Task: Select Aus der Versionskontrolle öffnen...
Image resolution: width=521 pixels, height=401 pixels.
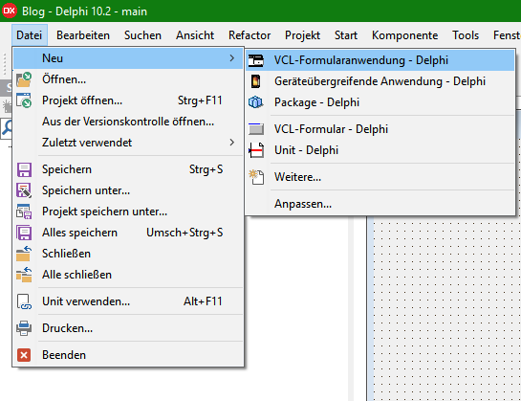Action: click(128, 122)
